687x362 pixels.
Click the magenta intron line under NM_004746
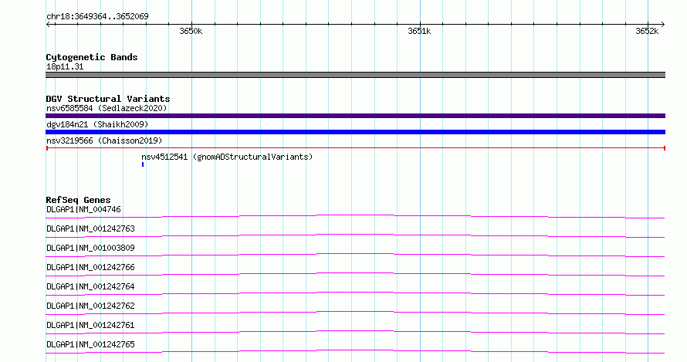click(x=355, y=215)
